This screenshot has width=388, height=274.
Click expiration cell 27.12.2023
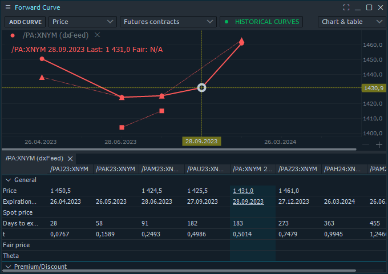pyautogui.click(x=294, y=202)
